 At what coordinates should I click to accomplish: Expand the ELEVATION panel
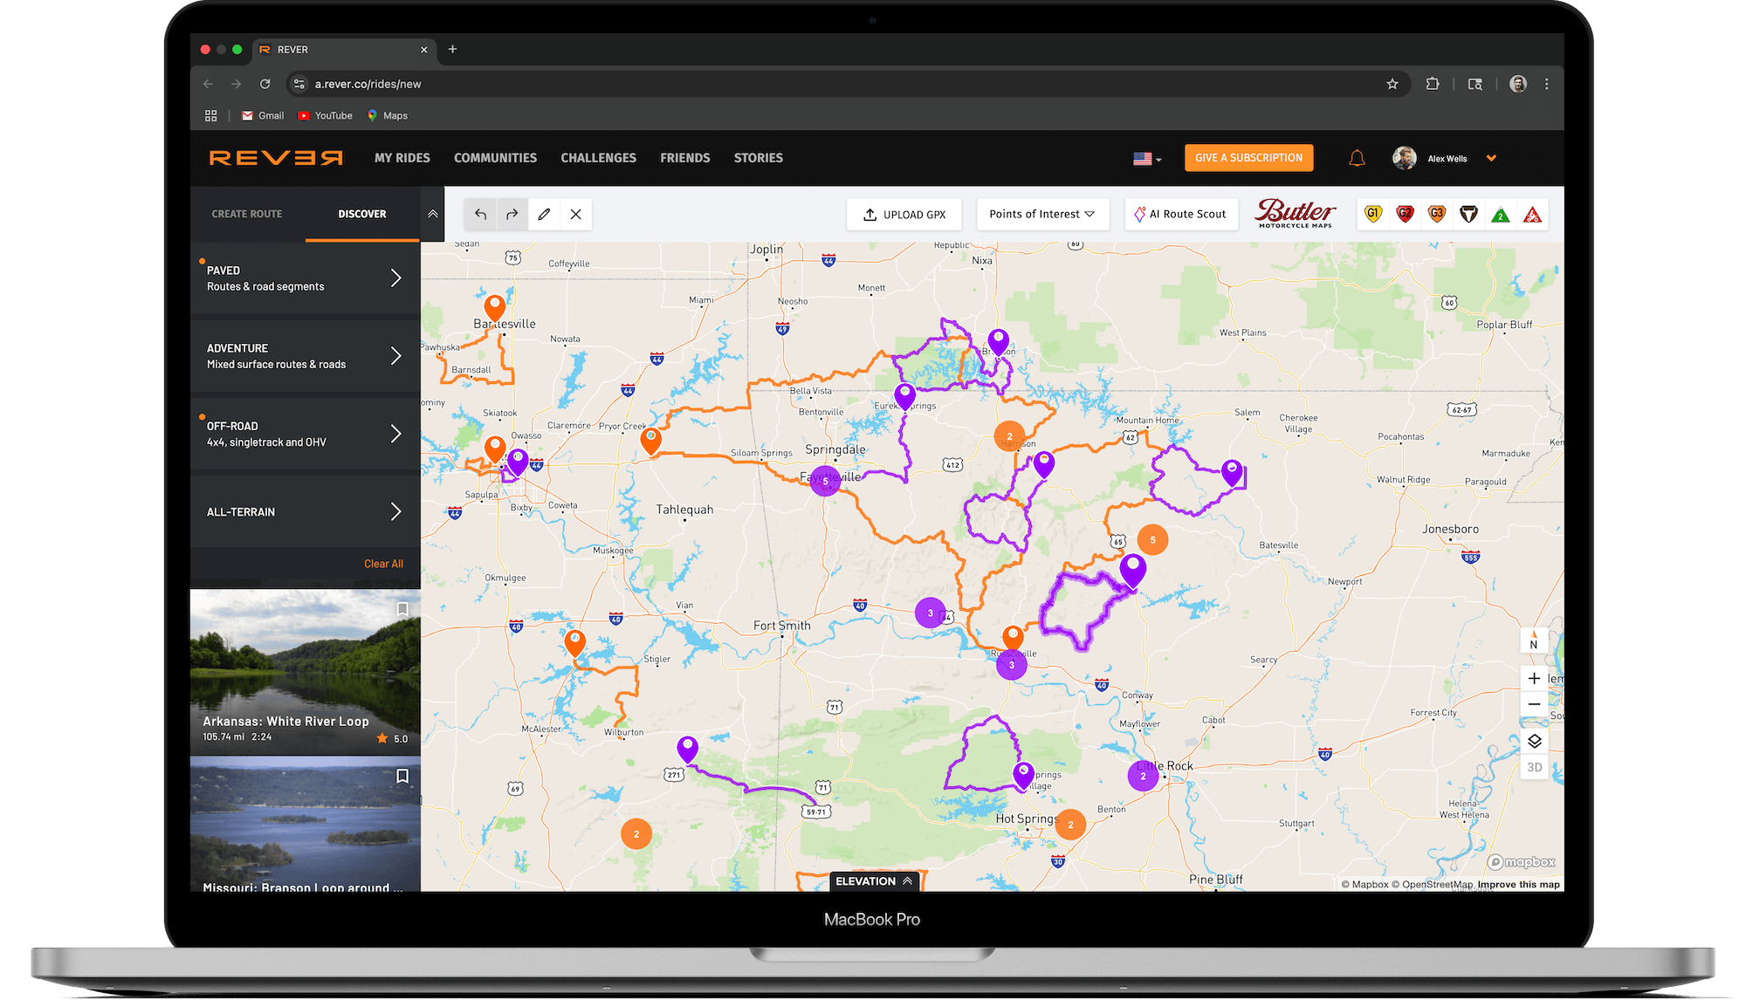click(874, 881)
